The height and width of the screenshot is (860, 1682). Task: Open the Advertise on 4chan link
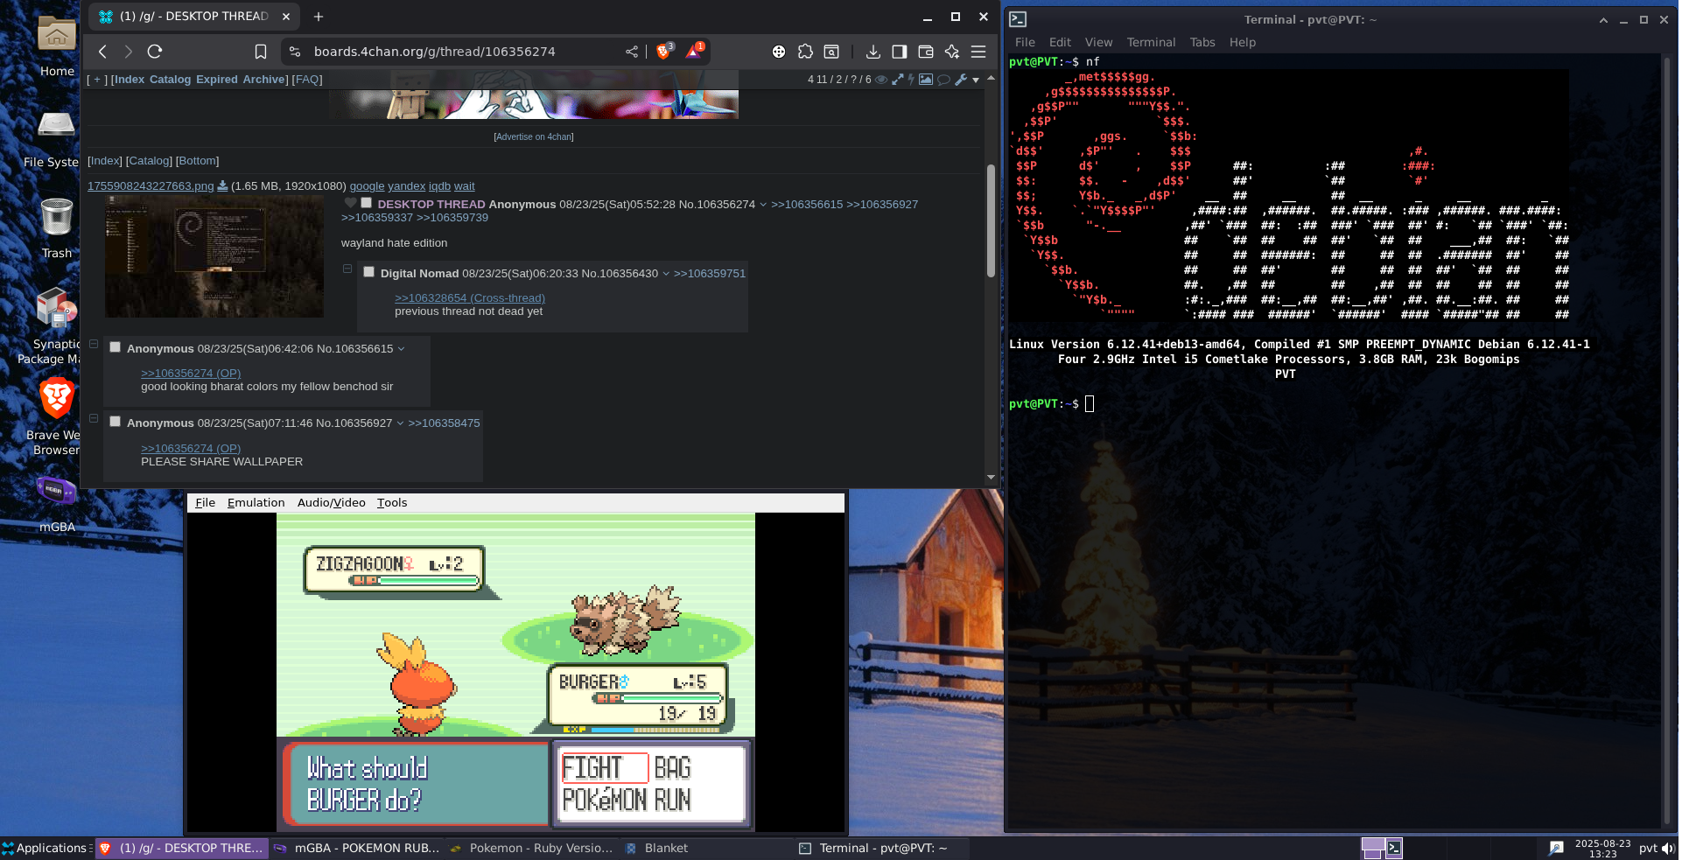point(534,137)
